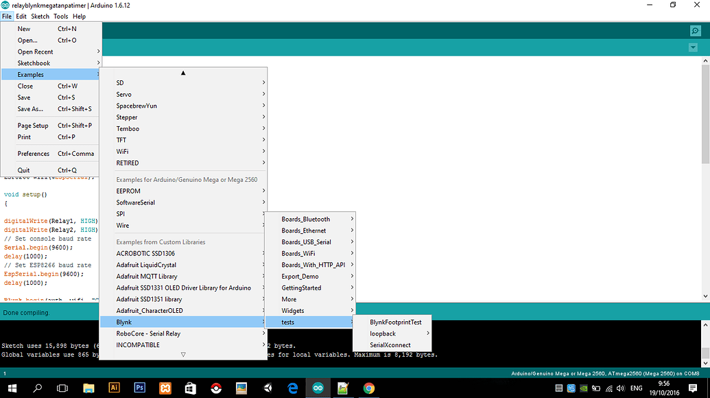Open Microsoft Edge from the taskbar
Image resolution: width=710 pixels, height=398 pixels.
(292, 388)
